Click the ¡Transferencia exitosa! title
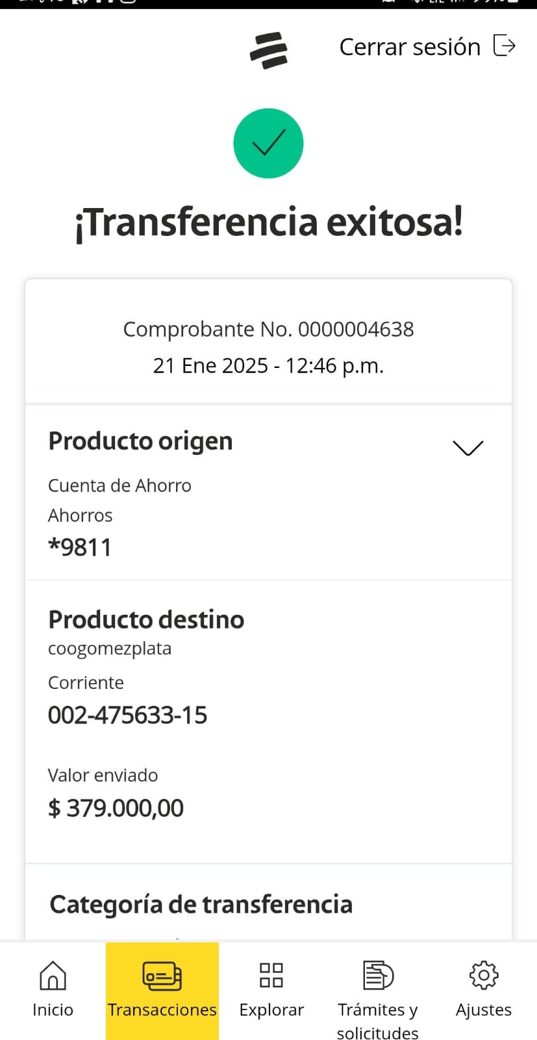 [268, 222]
